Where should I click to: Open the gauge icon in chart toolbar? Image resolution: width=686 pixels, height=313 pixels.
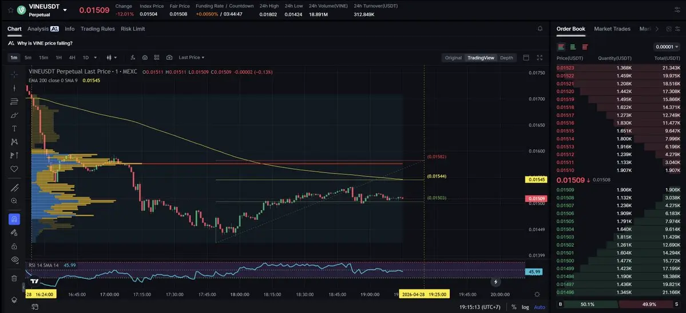point(145,57)
